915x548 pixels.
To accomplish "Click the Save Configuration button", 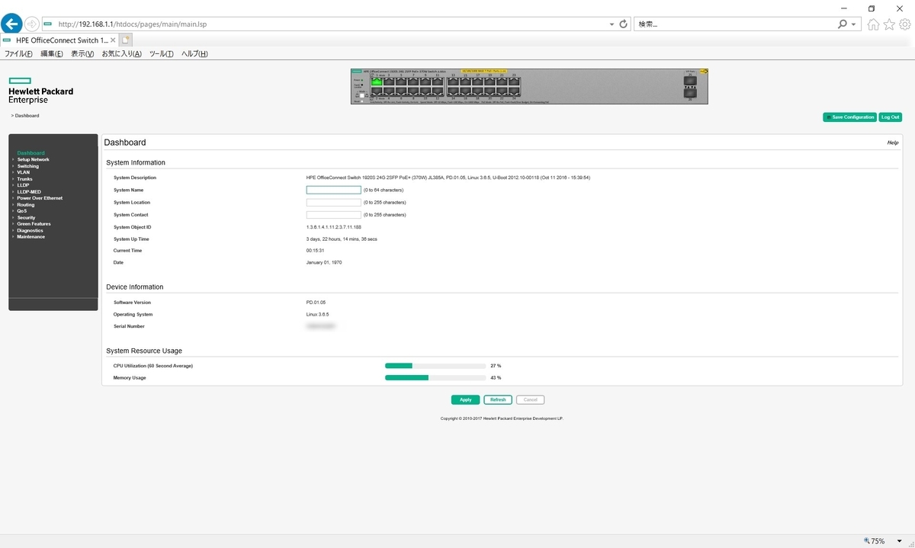I will click(x=850, y=117).
